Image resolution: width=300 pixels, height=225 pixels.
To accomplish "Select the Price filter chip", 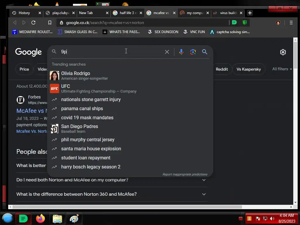I will pos(24,69).
